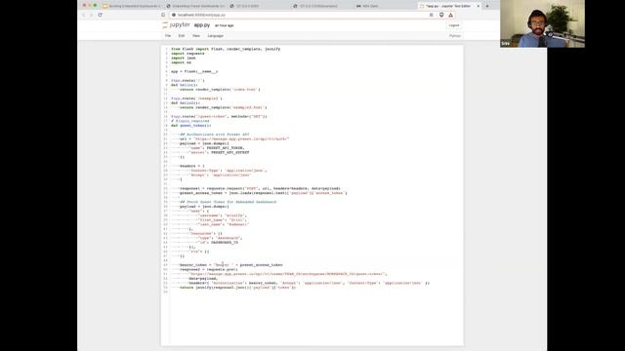Click the 'def guest_token():' line

pyautogui.click(x=191, y=126)
